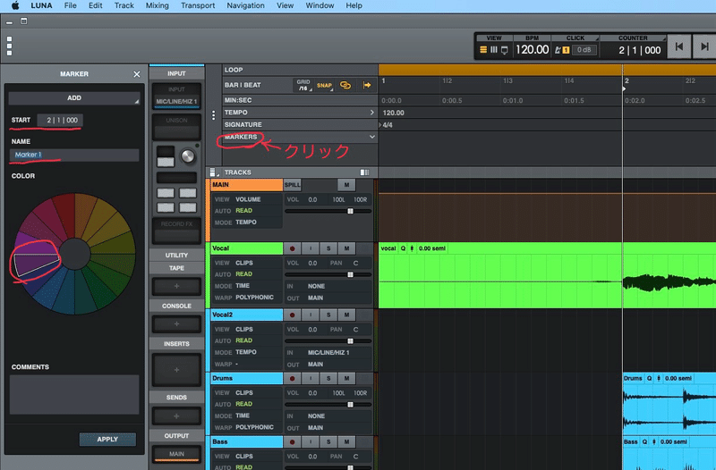Click the display icon in VIEW panel
Screen dimensions: 716x470
click(x=505, y=50)
